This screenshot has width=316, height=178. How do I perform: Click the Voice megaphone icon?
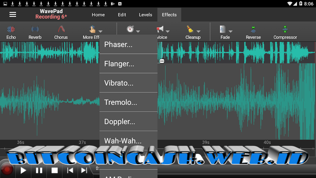point(160,29)
